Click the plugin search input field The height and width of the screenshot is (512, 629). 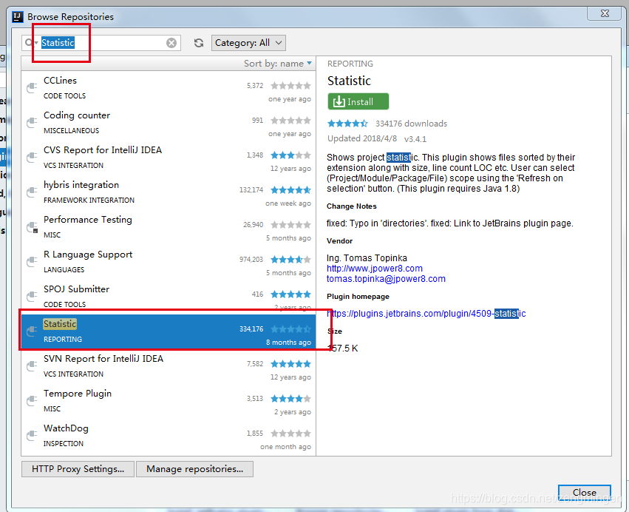(x=102, y=43)
